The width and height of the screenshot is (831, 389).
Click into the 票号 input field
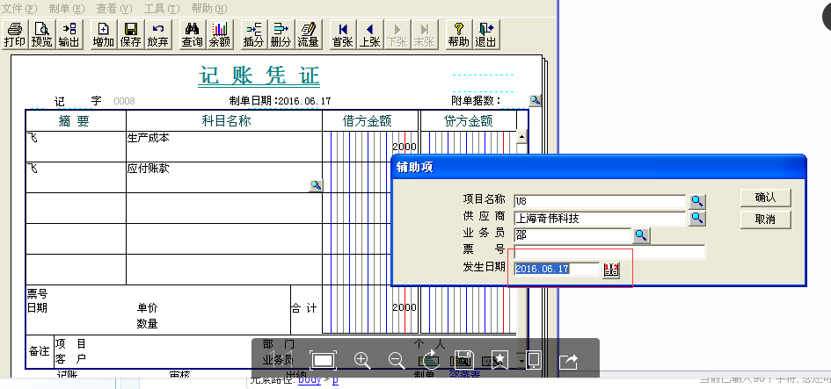click(609, 252)
